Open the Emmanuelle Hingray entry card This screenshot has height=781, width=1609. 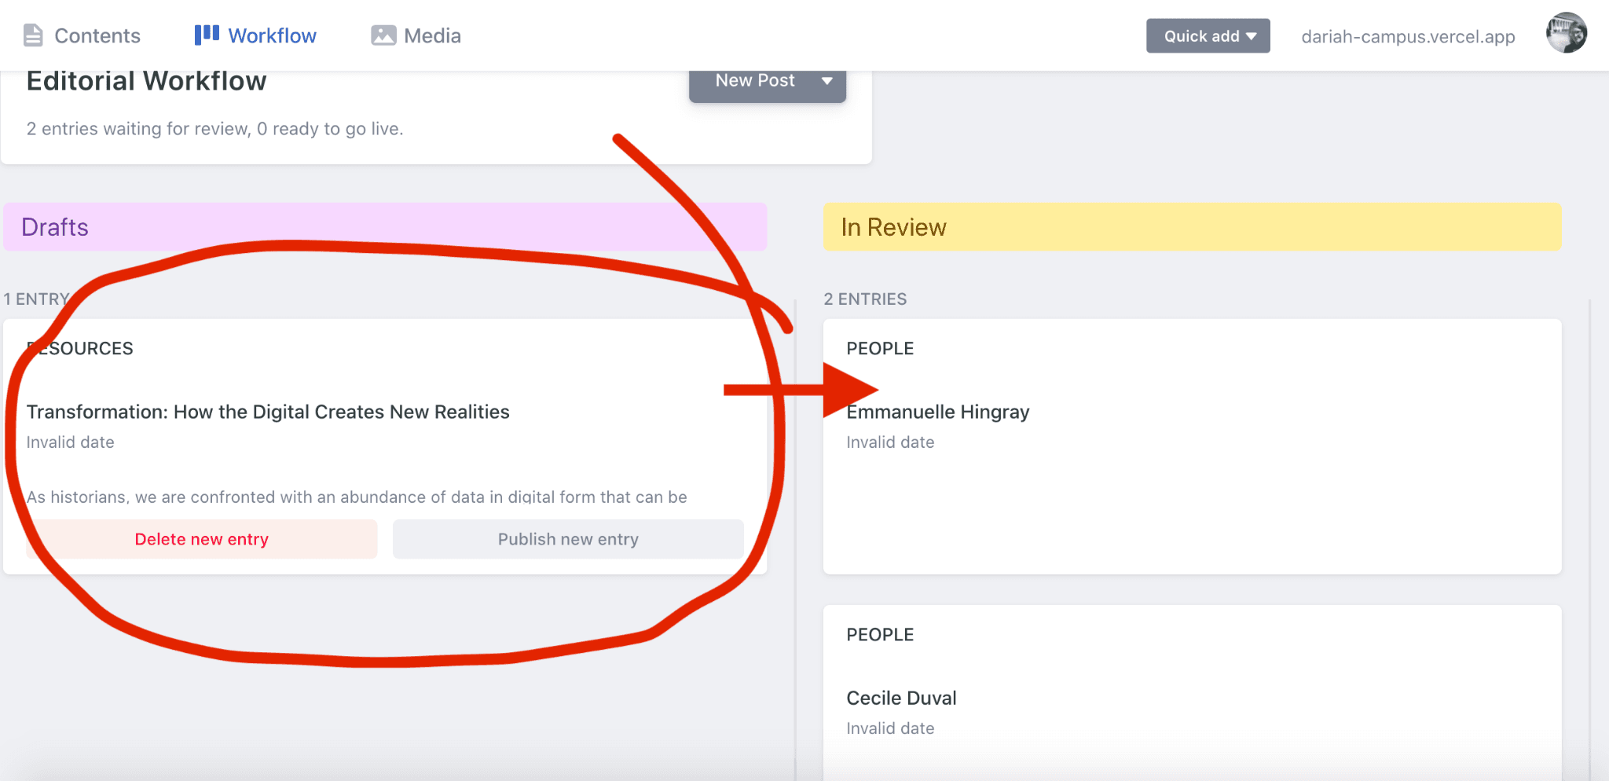[x=937, y=412]
